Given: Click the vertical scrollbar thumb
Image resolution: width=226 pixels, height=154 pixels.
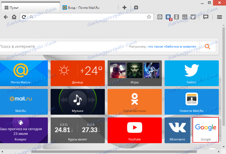Looking at the screenshot, I should [x=224, y=76].
